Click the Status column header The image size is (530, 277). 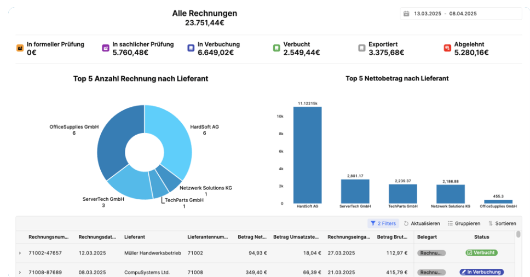point(481,237)
